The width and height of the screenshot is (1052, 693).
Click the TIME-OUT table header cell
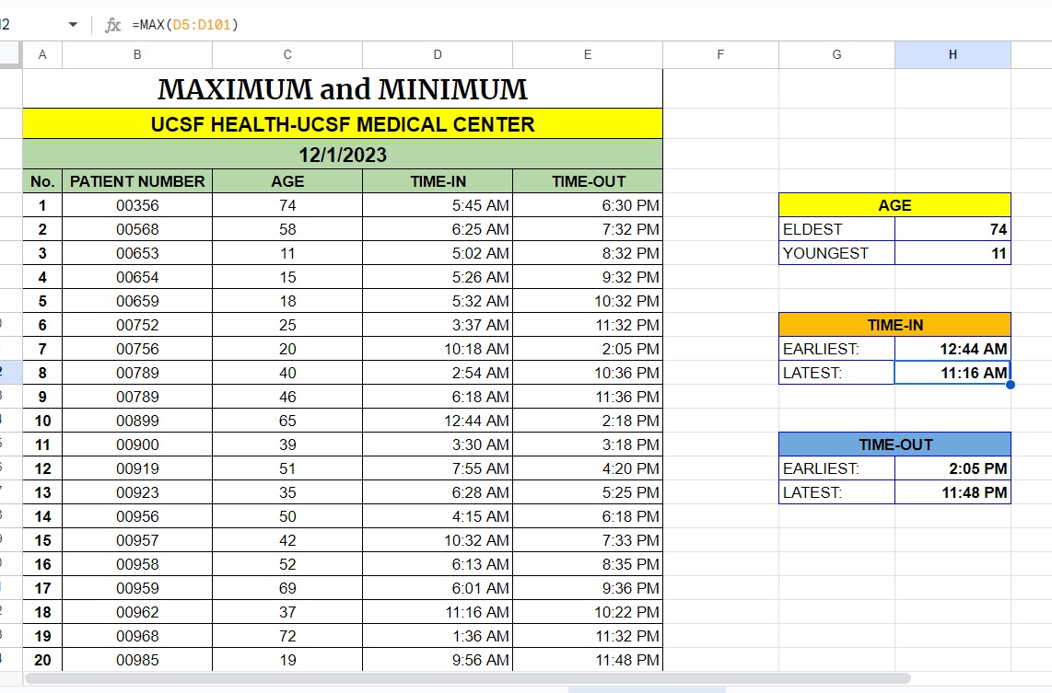point(588,181)
